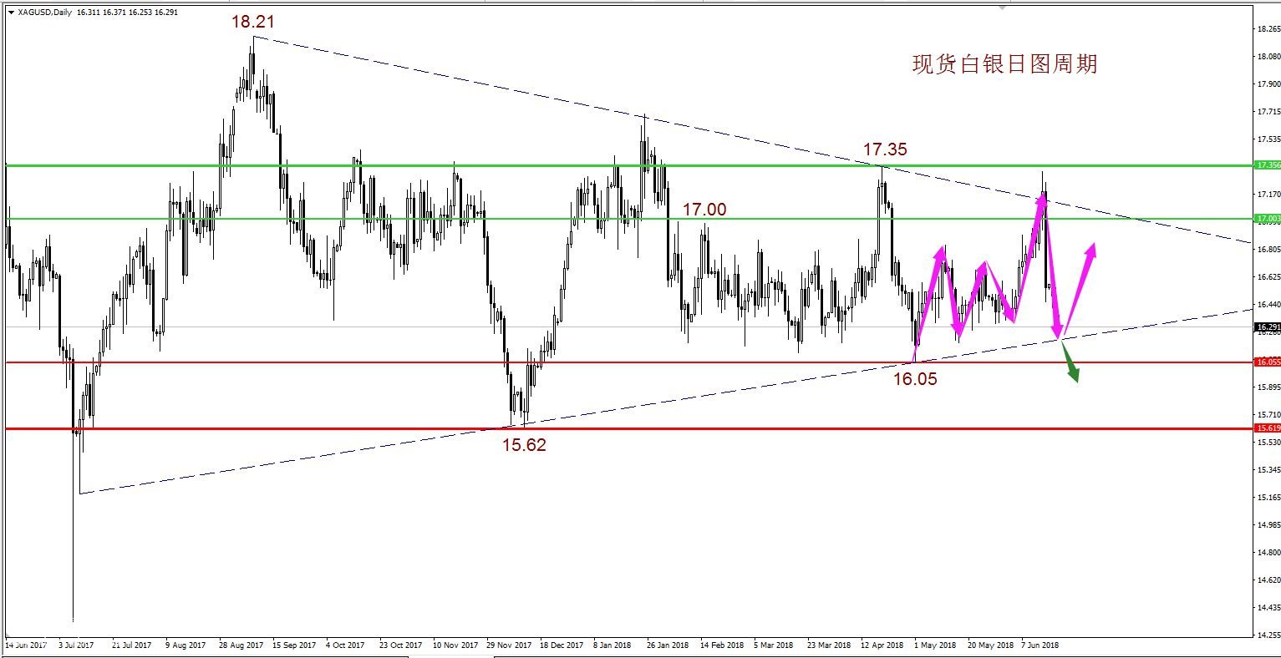Click the black 16.291 current price tag

(x=1268, y=327)
